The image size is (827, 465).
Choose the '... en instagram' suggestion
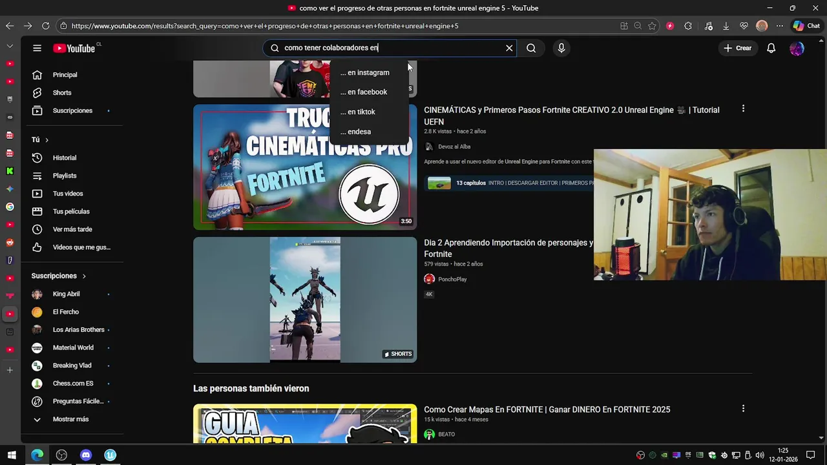tap(369, 72)
